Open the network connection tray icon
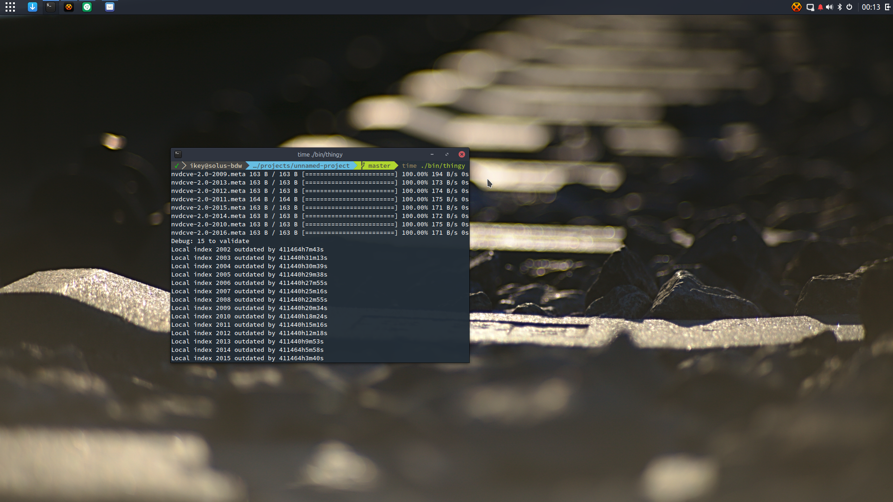893x502 pixels. pyautogui.click(x=810, y=7)
